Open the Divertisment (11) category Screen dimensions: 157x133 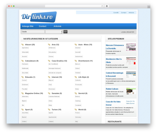(85, 61)
